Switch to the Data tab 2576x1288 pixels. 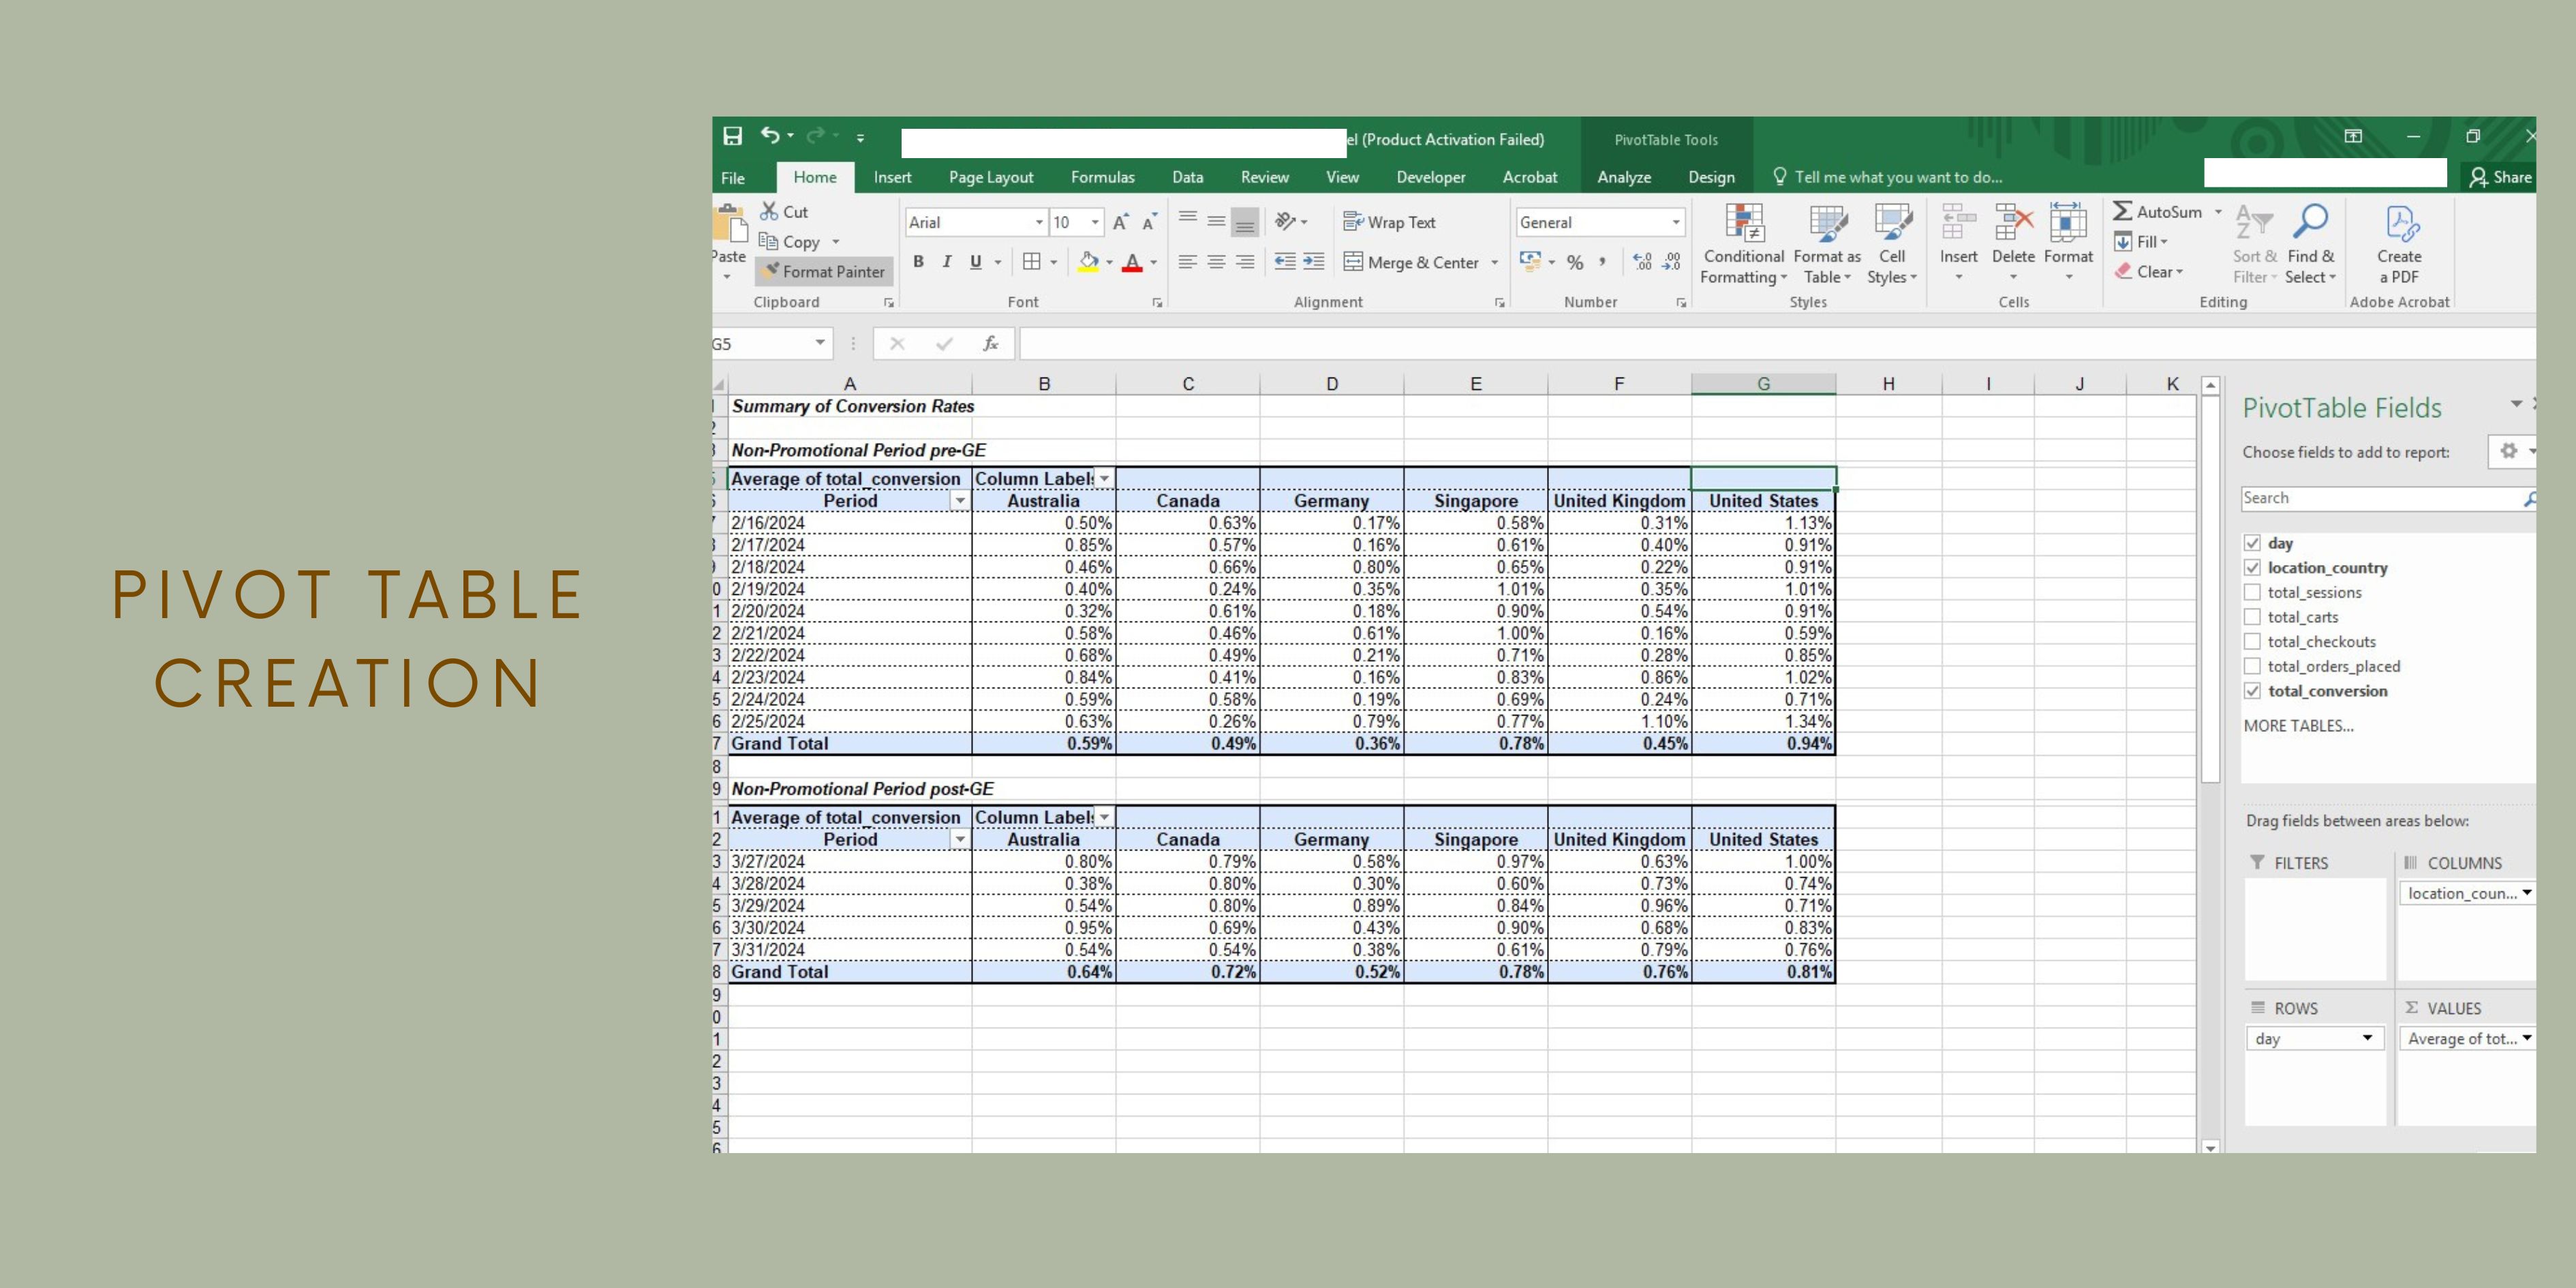[x=1187, y=177]
